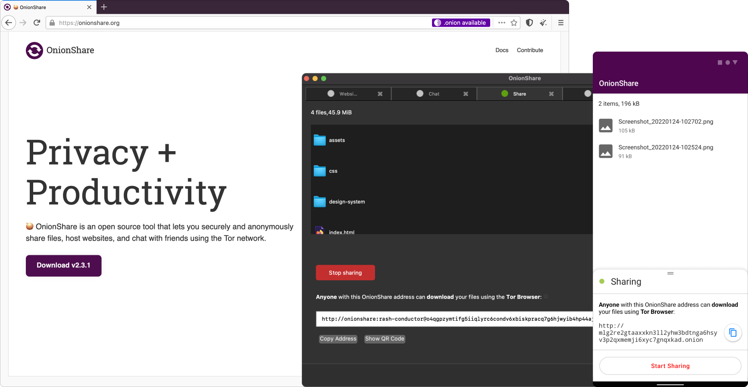Click the green status dot on Share tab
748x387 pixels.
point(505,93)
